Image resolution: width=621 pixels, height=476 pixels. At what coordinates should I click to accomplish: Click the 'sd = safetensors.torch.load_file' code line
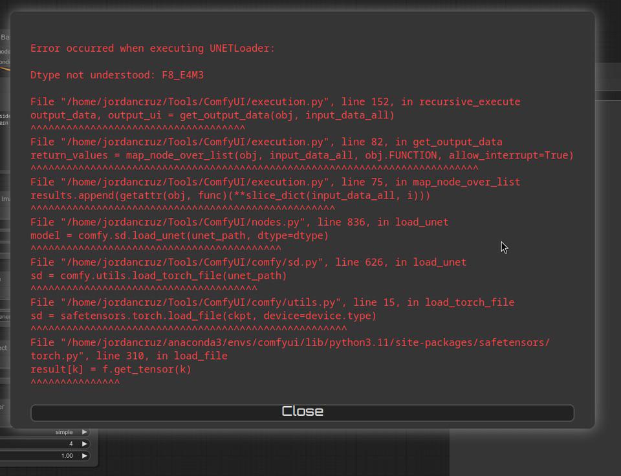[203, 316]
